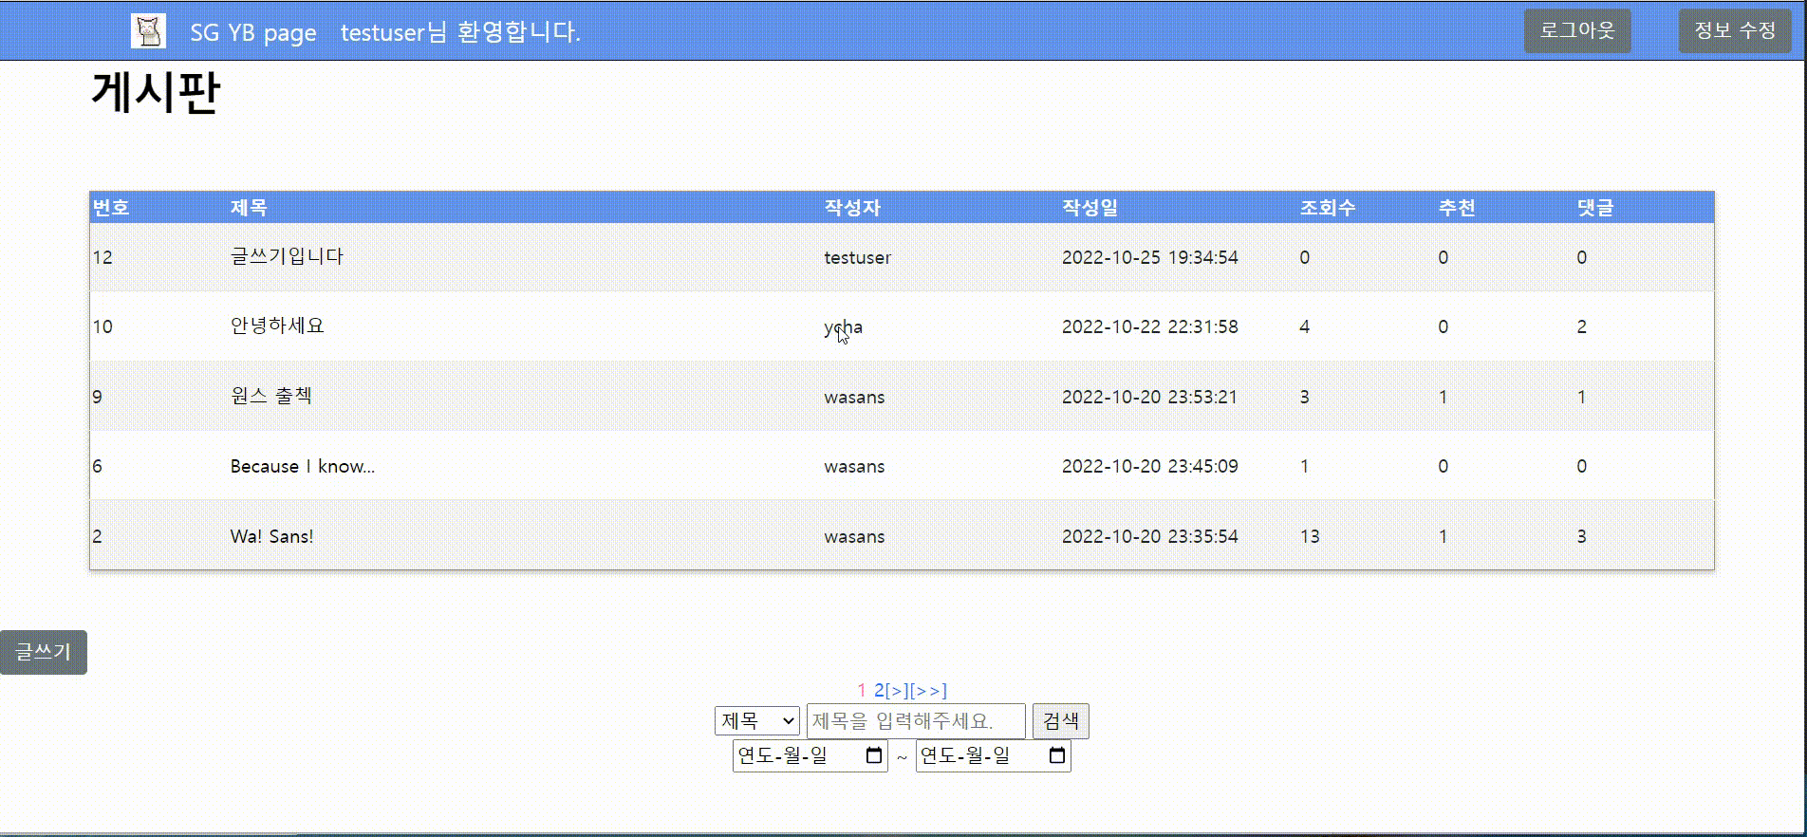Click the [>] next page link
The image size is (1807, 837).
click(x=897, y=690)
